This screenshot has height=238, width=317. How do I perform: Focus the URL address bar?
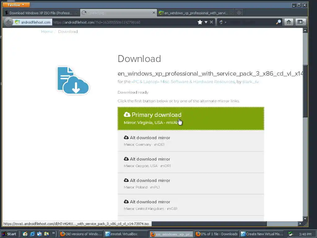(x=124, y=22)
